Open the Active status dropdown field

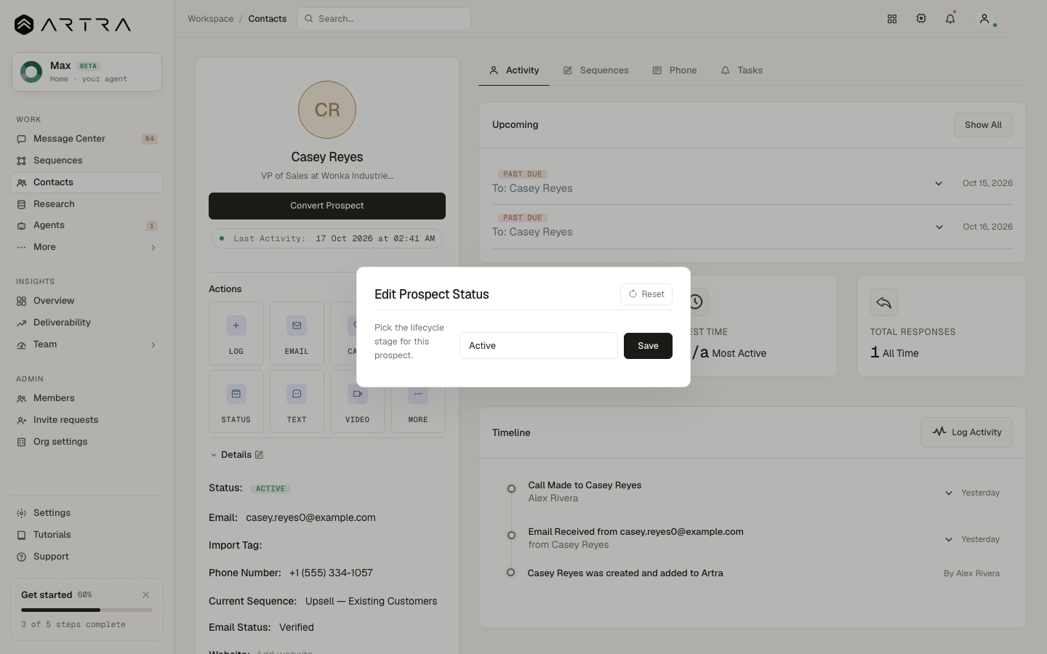click(539, 346)
